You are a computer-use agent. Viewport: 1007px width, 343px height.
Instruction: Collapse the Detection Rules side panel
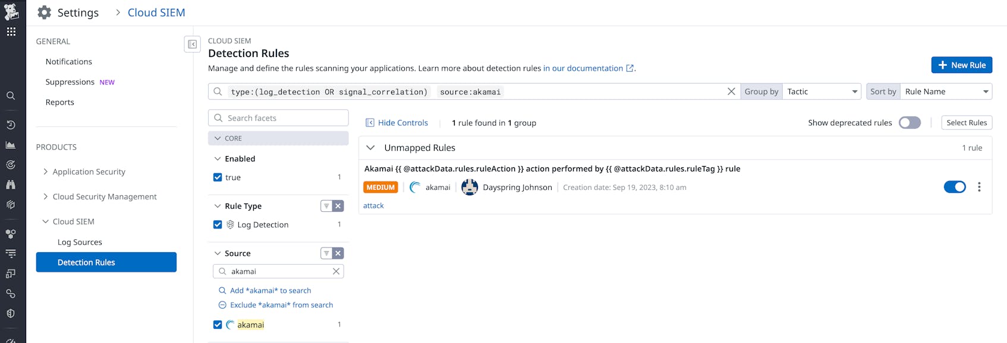(x=193, y=45)
